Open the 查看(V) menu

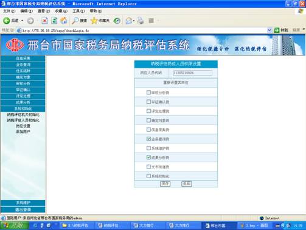point(44,11)
